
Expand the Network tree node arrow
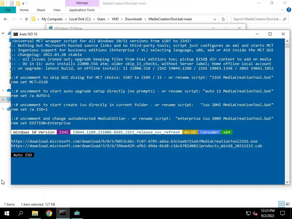coord(3,109)
